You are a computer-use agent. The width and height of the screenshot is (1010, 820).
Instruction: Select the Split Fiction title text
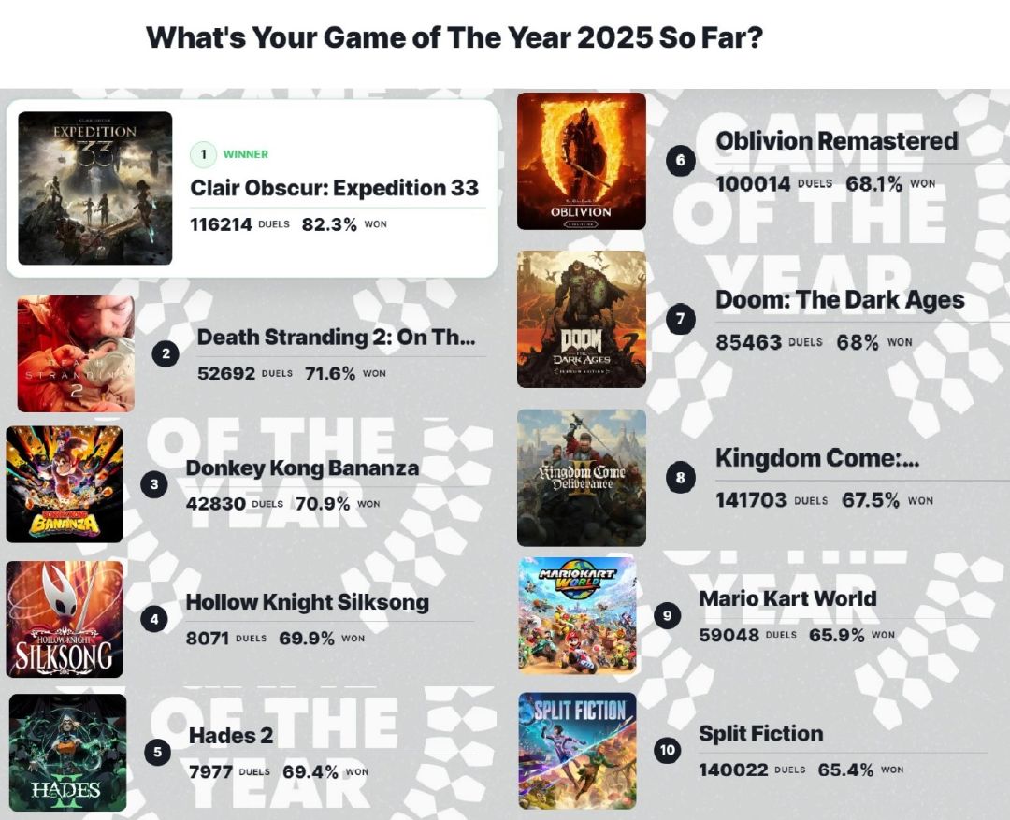760,734
